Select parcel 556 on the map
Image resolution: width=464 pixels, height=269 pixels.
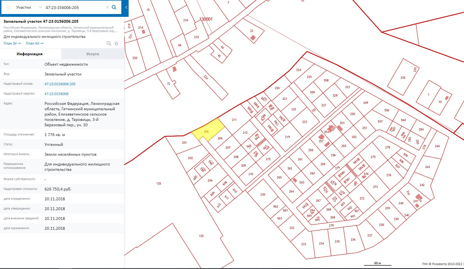[387, 110]
